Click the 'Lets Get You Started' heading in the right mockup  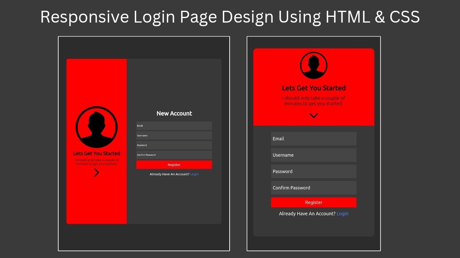click(x=314, y=88)
